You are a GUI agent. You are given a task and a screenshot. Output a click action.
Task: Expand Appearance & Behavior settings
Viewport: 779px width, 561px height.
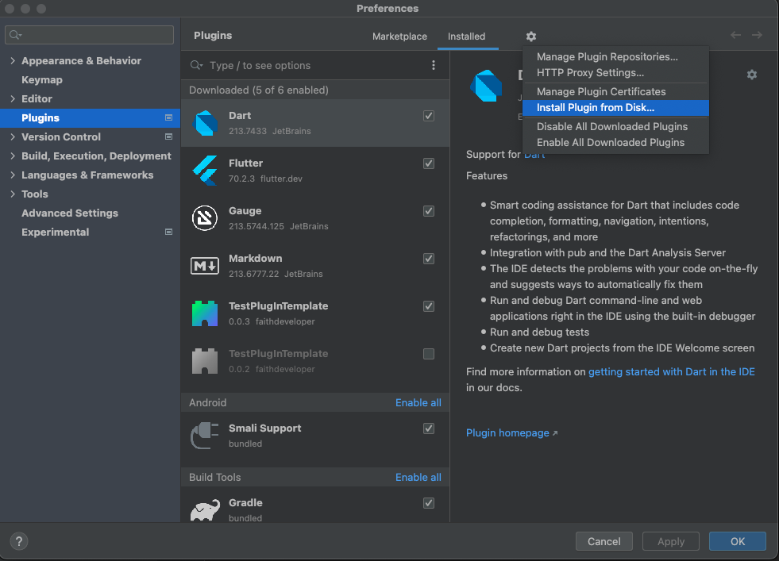tap(13, 60)
